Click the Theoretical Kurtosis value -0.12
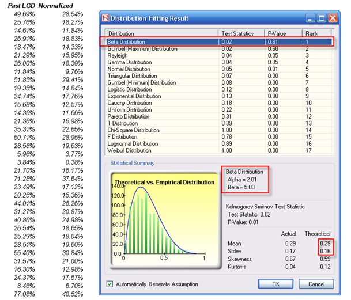Image resolution: width=351 pixels, height=300 pixels. [x=324, y=267]
